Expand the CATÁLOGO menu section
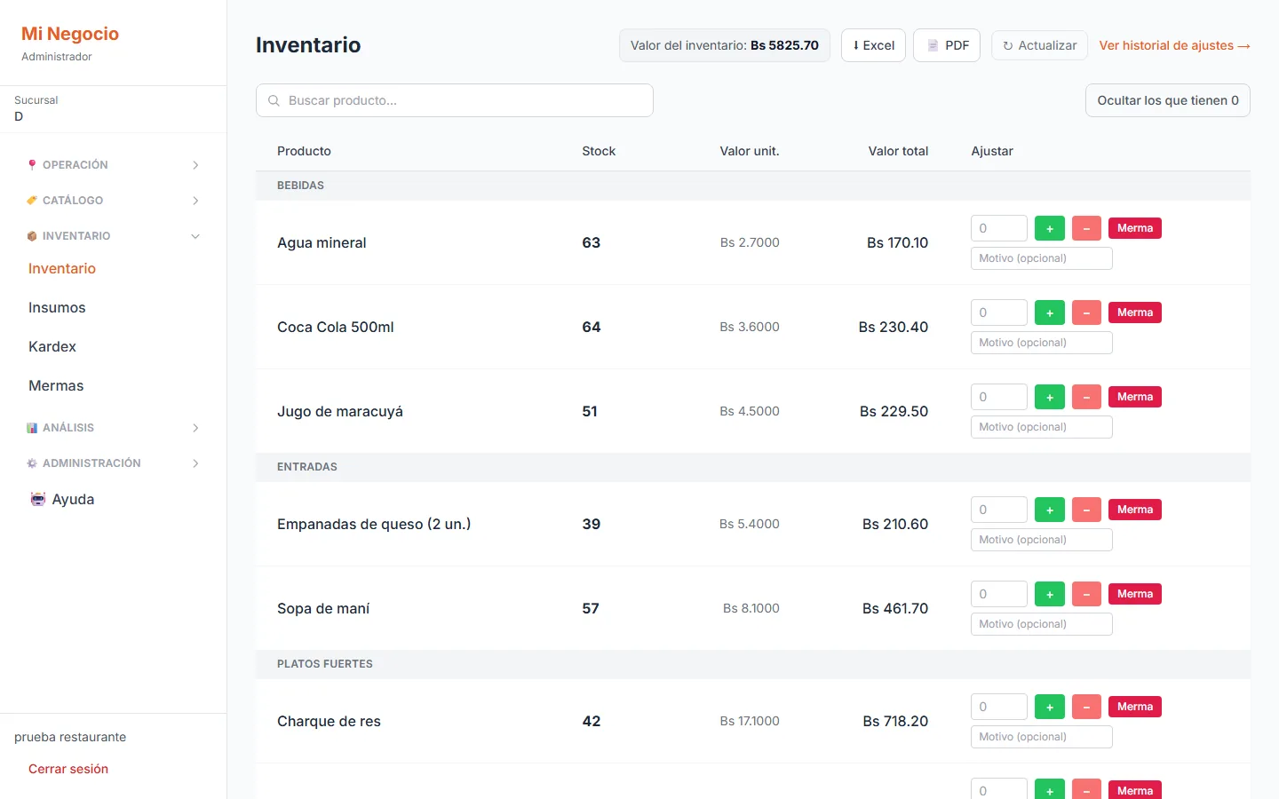 (x=114, y=201)
